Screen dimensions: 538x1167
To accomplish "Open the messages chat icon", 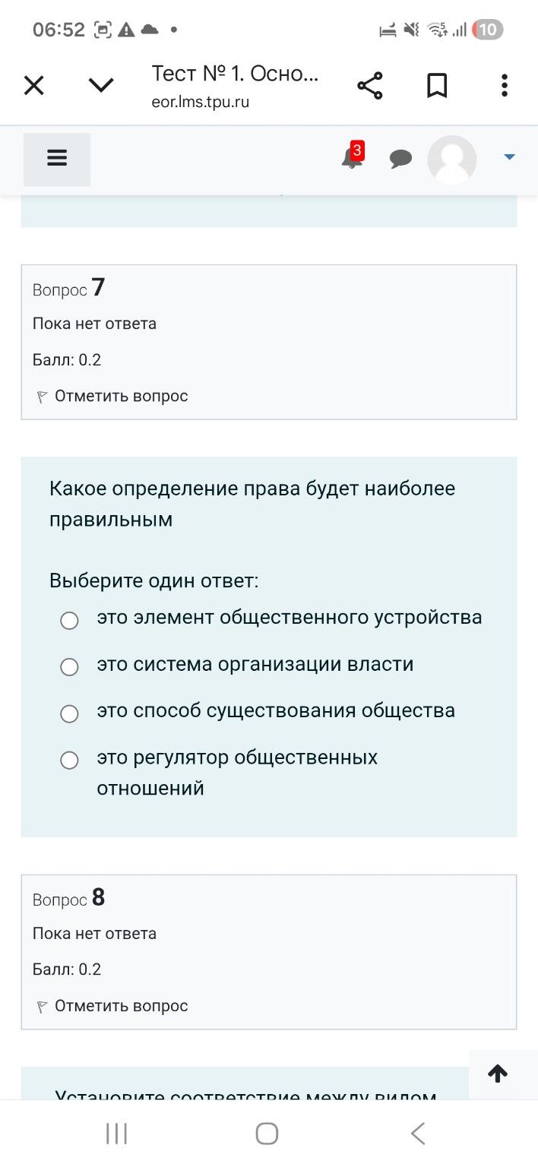I will [401, 159].
